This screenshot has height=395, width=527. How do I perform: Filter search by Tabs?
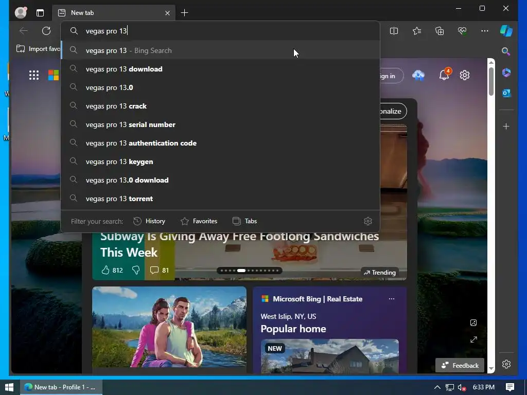click(x=244, y=221)
